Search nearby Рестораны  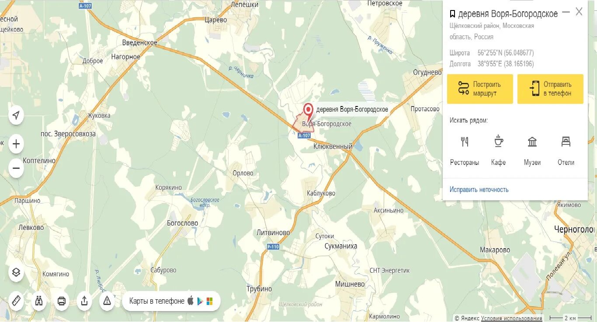pyautogui.click(x=465, y=151)
